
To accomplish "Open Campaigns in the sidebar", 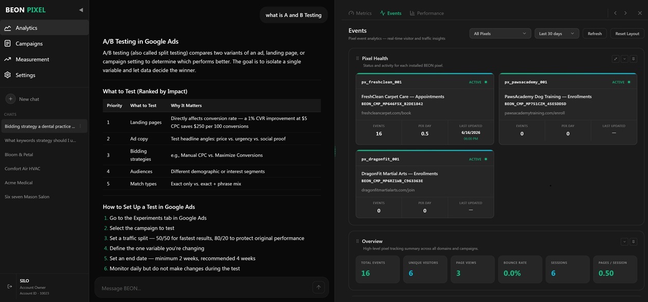I will tap(44, 44).
